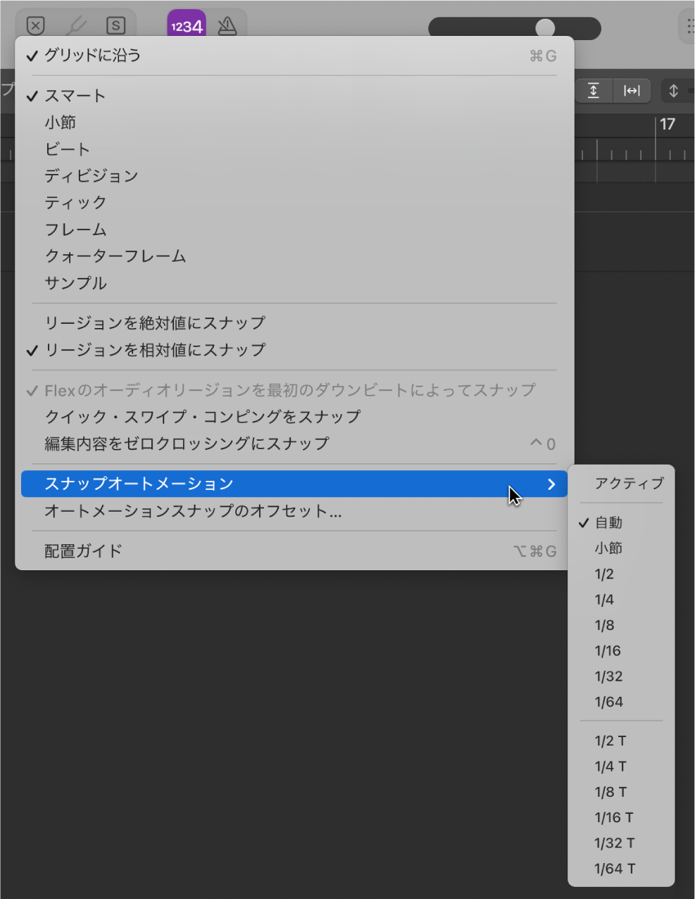The height and width of the screenshot is (899, 695).
Task: Click the vertical auto-zoom fit icon
Action: pyautogui.click(x=594, y=91)
